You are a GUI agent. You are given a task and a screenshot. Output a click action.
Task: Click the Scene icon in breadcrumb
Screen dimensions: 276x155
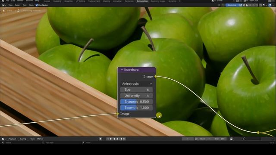point(4,11)
